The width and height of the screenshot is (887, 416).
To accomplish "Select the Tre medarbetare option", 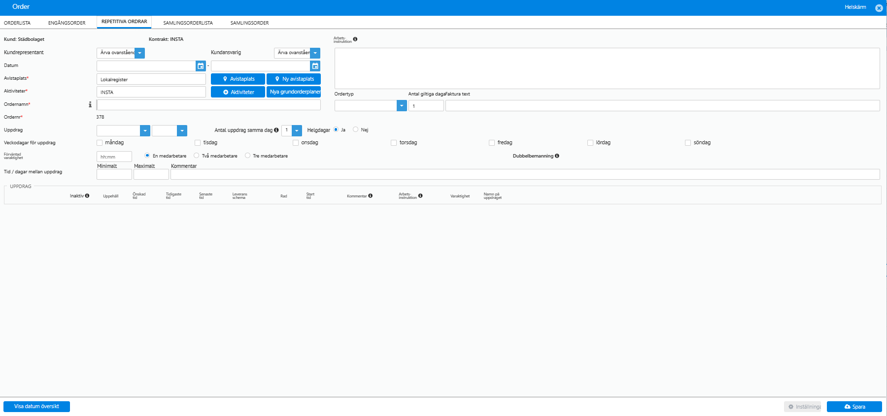I will [x=248, y=156].
